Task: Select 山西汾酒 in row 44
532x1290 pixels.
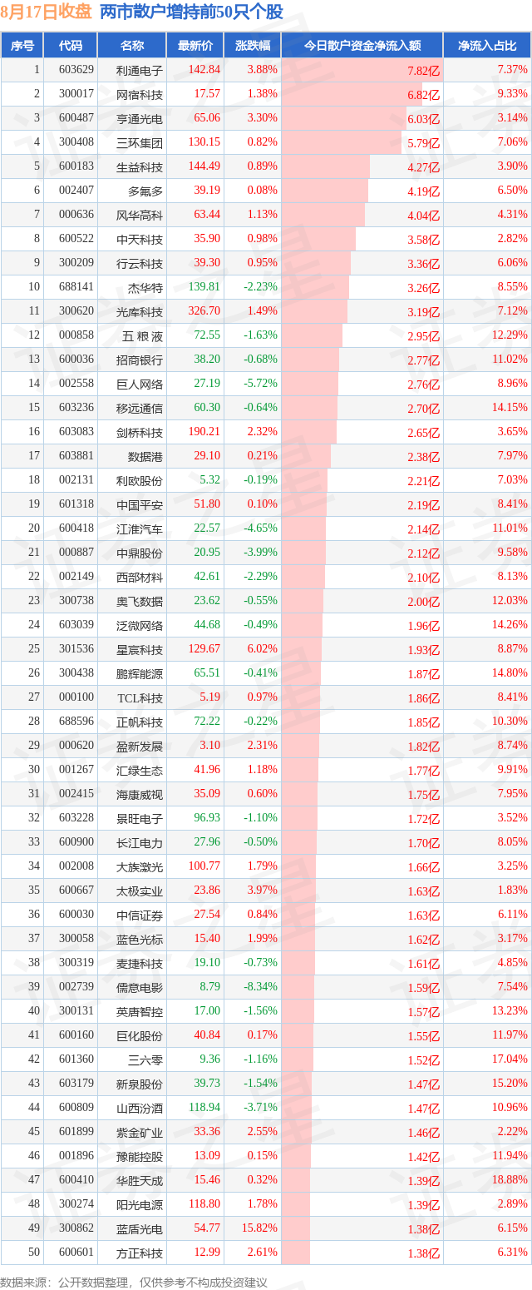Action: click(140, 1108)
